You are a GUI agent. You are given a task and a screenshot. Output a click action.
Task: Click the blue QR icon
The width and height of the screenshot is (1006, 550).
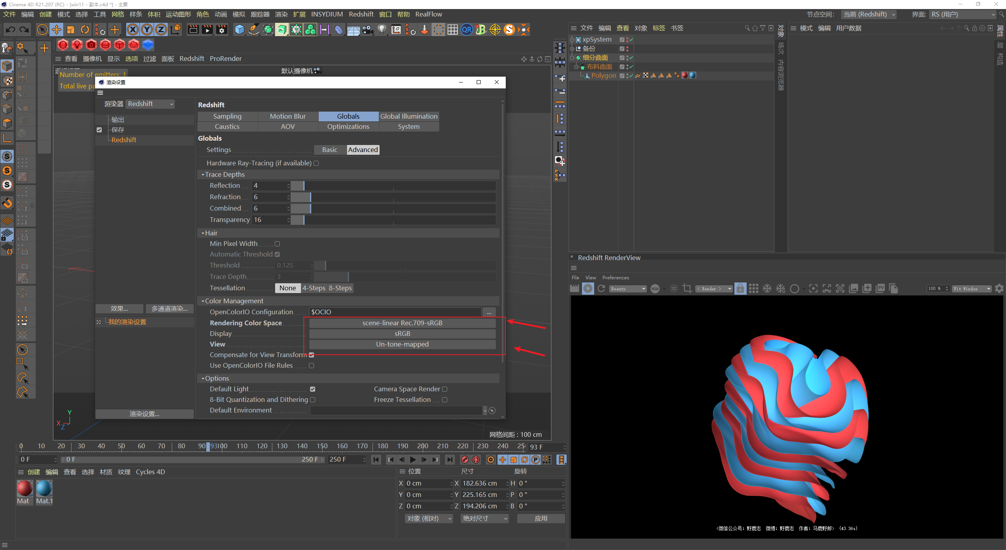click(467, 29)
